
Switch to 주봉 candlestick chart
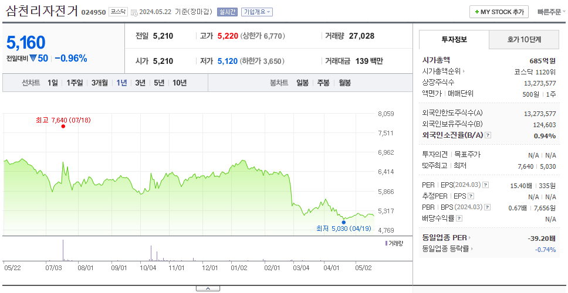point(323,83)
